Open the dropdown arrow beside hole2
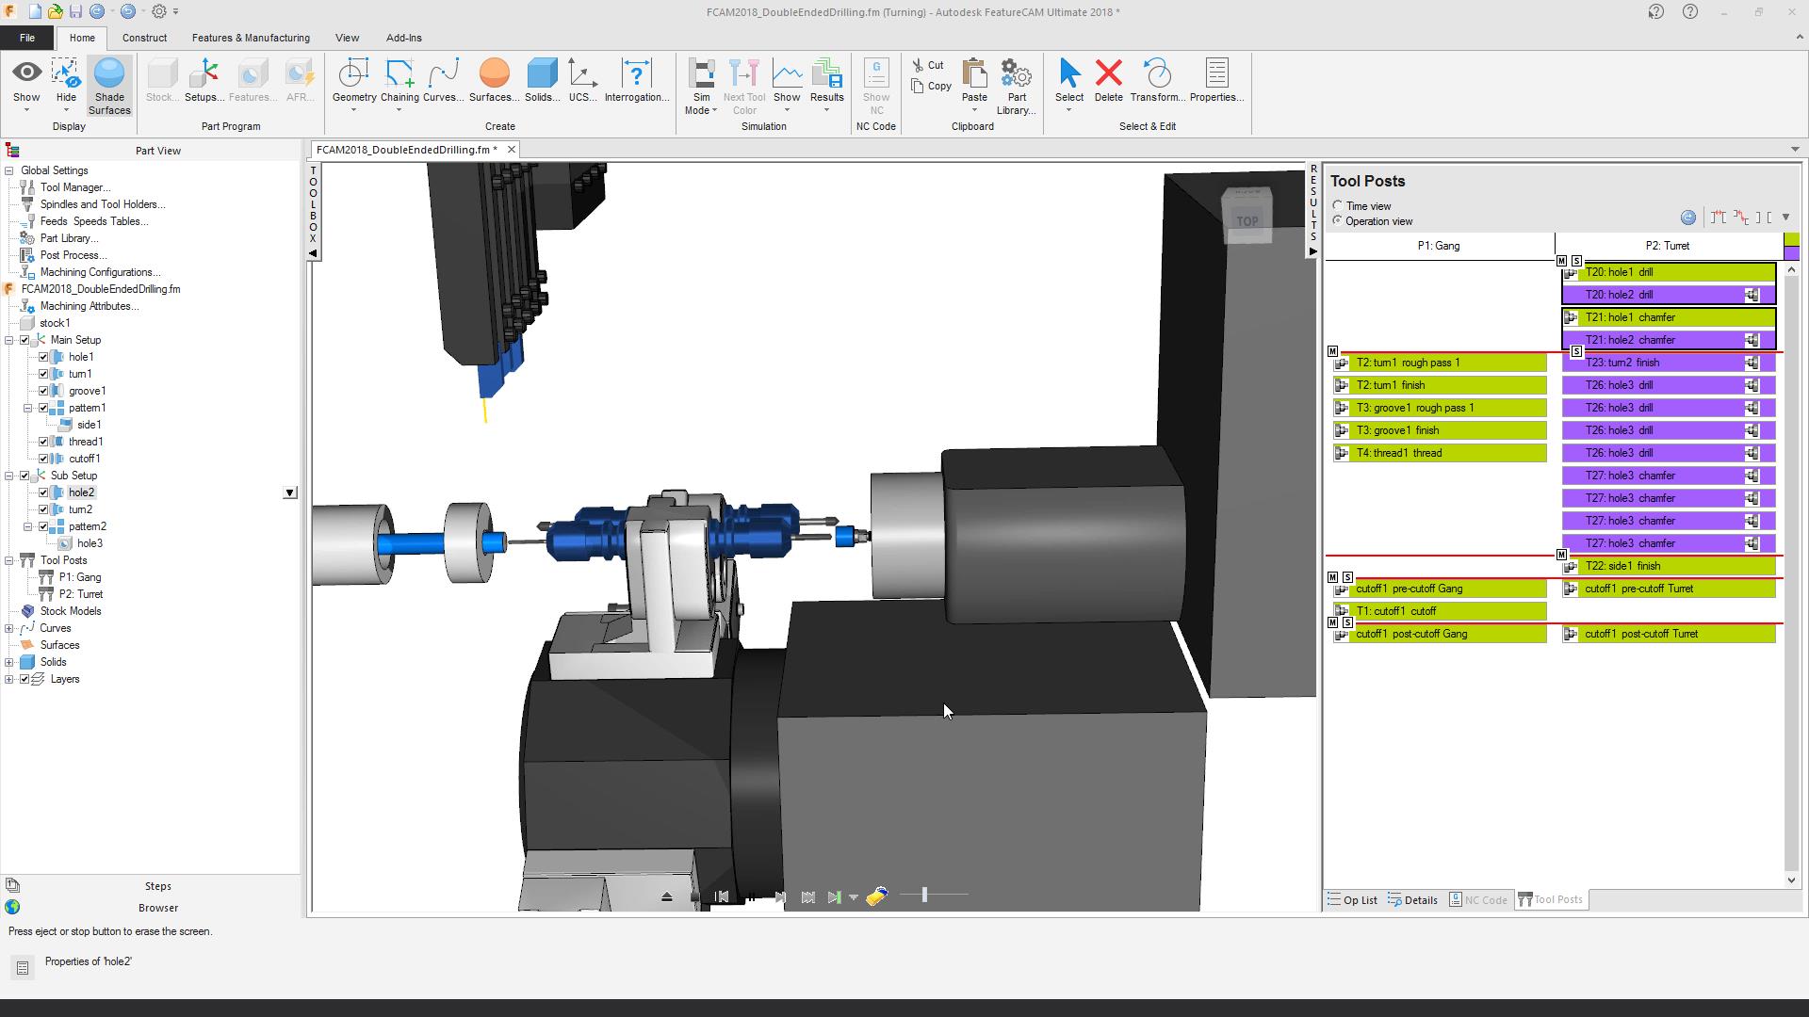The height and width of the screenshot is (1017, 1809). (289, 492)
